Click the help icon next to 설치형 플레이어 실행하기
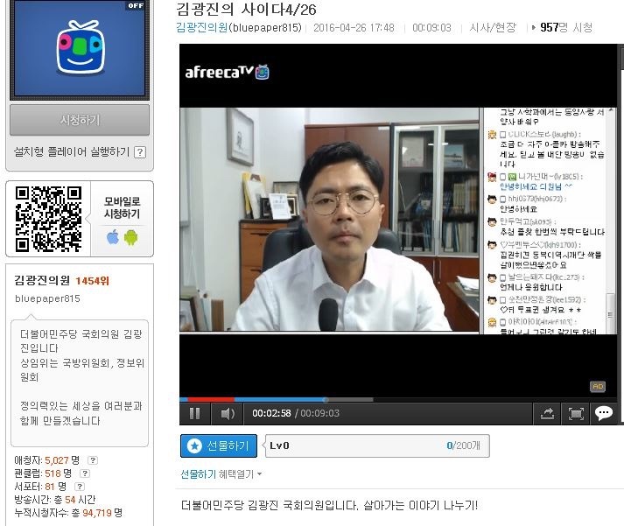Image resolution: width=624 pixels, height=526 pixels. click(139, 152)
